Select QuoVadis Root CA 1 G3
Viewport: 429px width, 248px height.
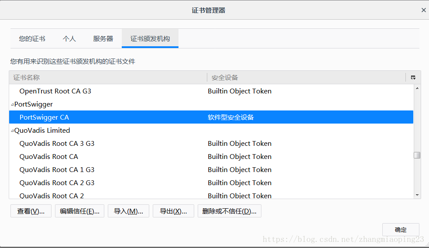pyautogui.click(x=211, y=170)
